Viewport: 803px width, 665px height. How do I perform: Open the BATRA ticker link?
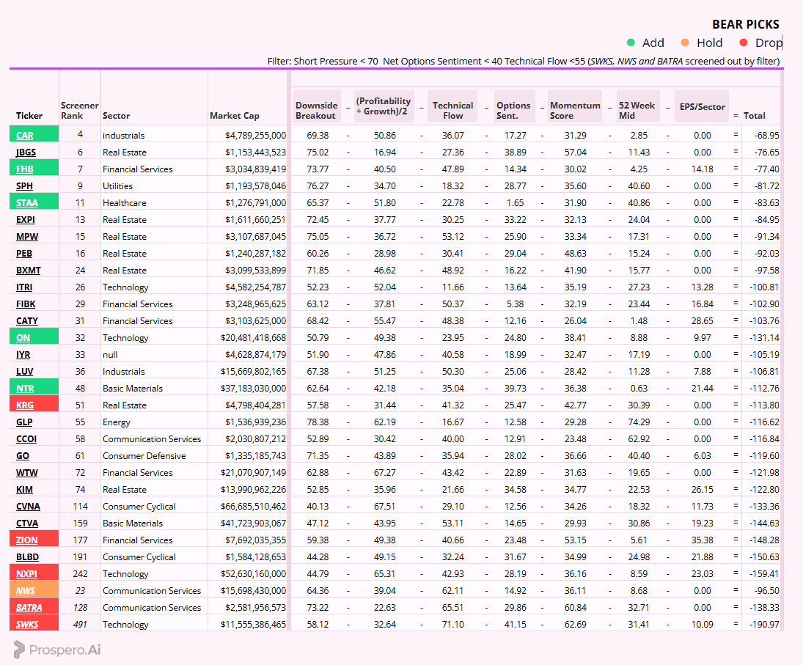(29, 608)
